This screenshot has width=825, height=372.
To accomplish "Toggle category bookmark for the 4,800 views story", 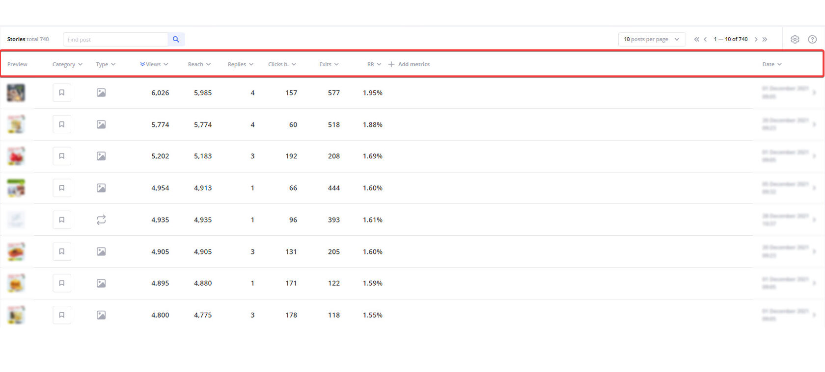I will tap(62, 315).
